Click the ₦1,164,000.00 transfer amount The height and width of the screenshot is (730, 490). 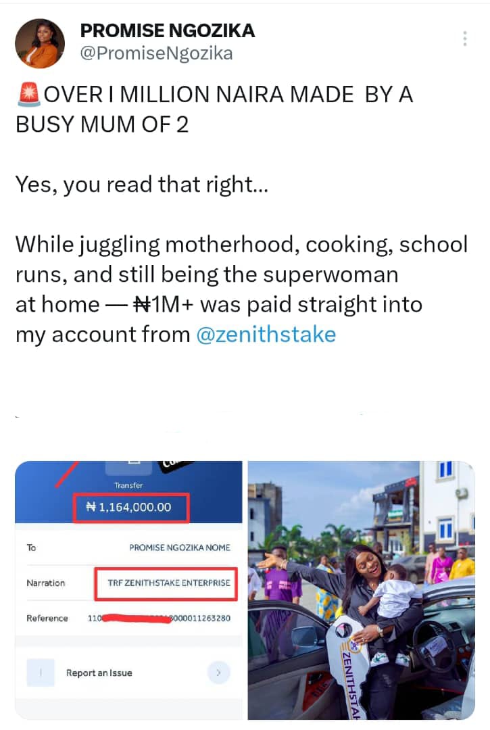(x=131, y=507)
